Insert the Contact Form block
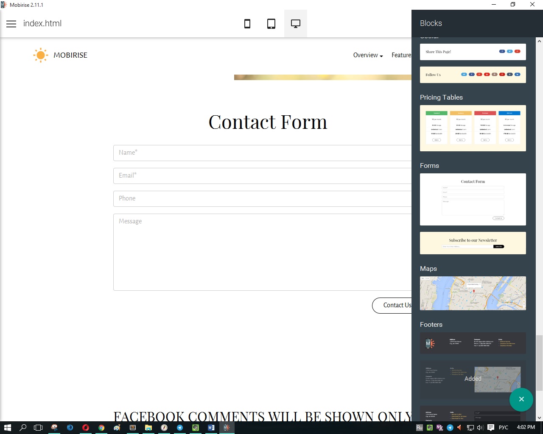 click(x=473, y=199)
